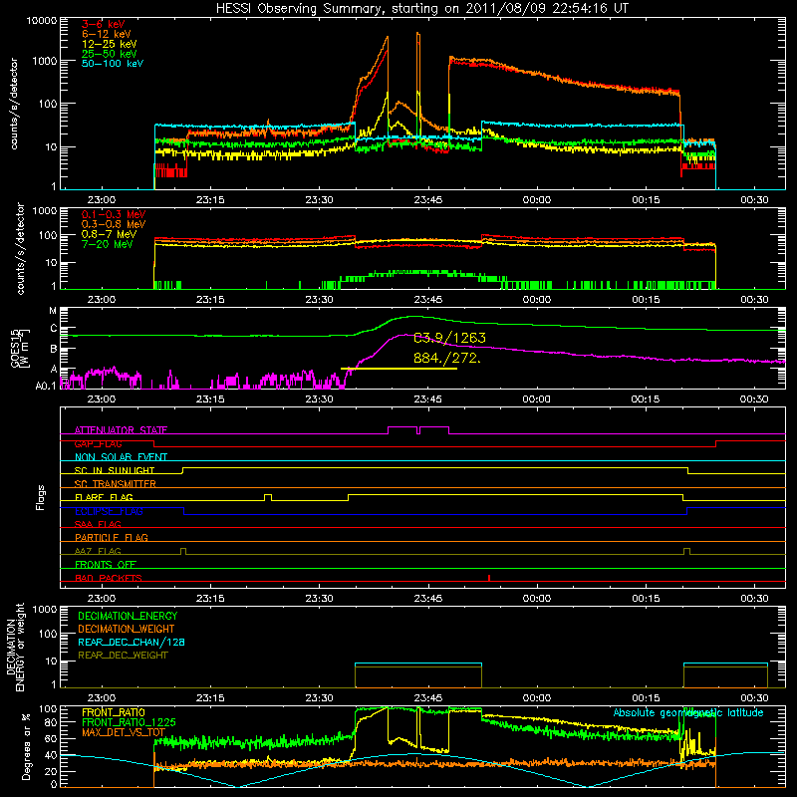Pick the REAR_DEC_WEIGHT legend label
797x797 pixels.
pyautogui.click(x=123, y=656)
